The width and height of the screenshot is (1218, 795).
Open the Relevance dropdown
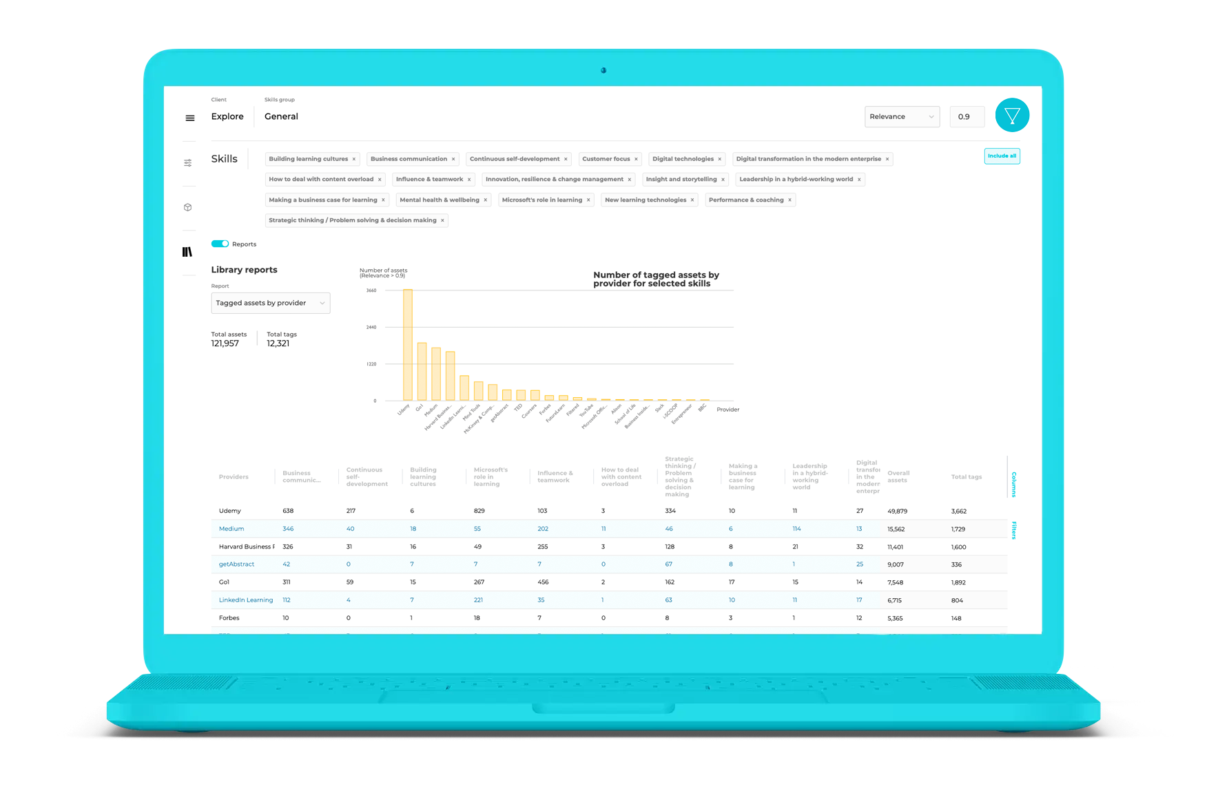click(902, 117)
